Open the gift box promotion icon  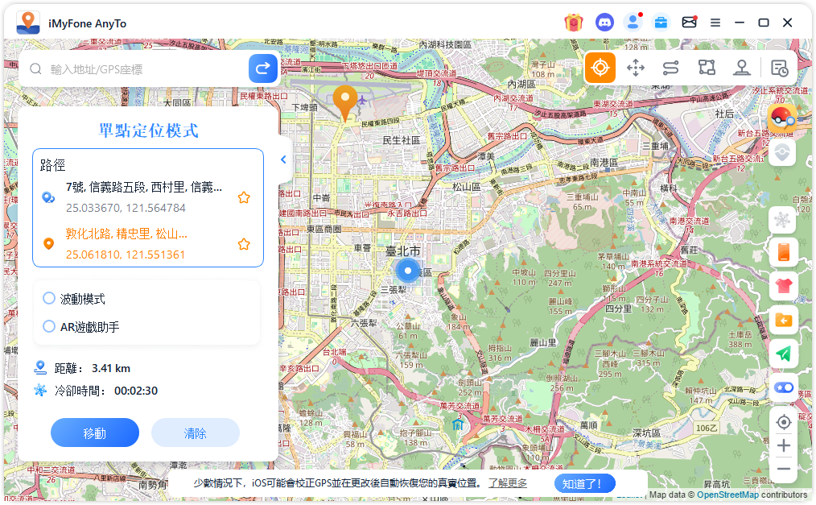pos(574,23)
